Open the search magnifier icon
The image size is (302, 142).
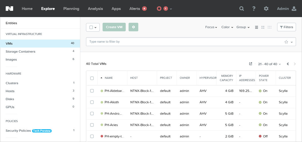(241, 9)
